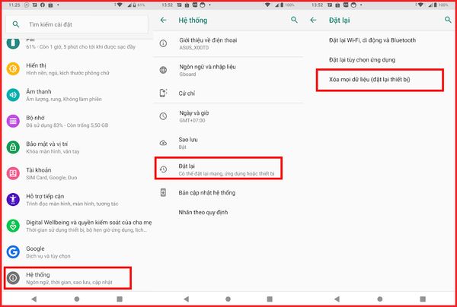Tap the green lock Bảo mật icon
Viewport: 457px width, 307px height.
(13, 147)
